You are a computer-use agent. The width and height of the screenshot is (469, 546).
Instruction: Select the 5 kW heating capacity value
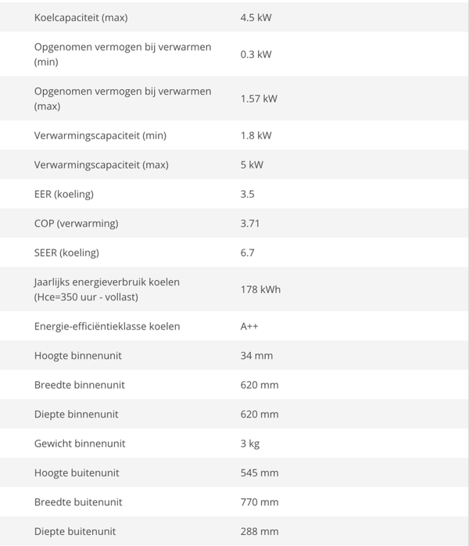tap(252, 165)
